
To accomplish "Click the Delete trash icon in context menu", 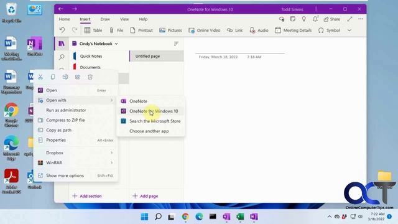I will [90, 77].
